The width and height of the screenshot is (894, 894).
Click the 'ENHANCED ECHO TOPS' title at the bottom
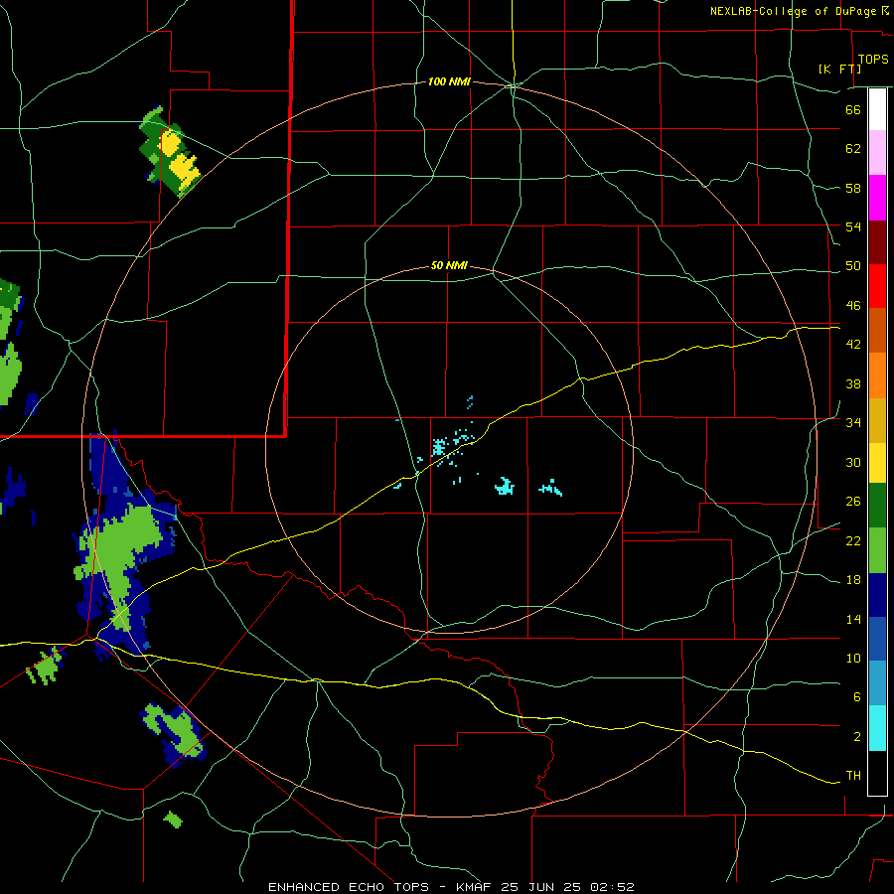coord(349,887)
